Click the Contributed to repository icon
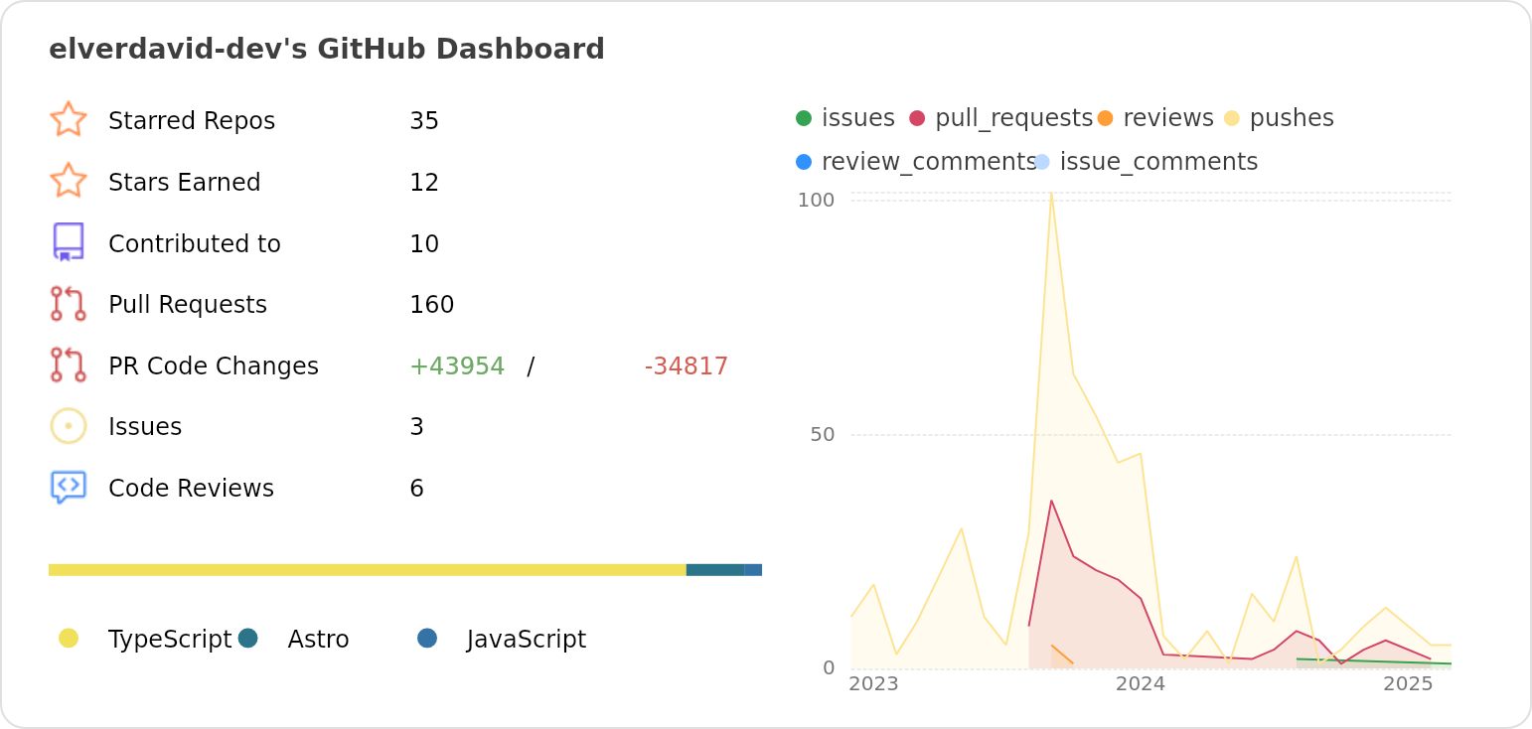 tap(69, 242)
